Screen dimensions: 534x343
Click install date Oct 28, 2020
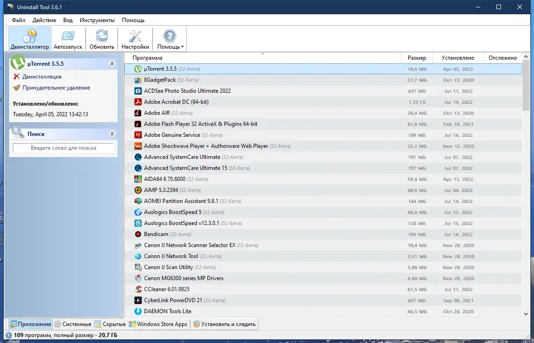458,311
